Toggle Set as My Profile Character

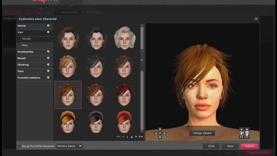coord(19,146)
